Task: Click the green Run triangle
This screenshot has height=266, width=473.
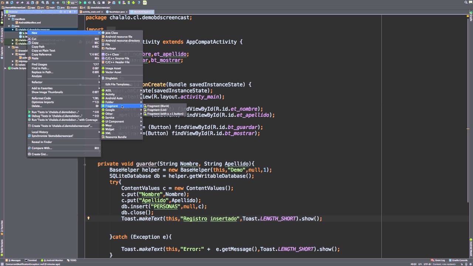Action: (x=80, y=3)
